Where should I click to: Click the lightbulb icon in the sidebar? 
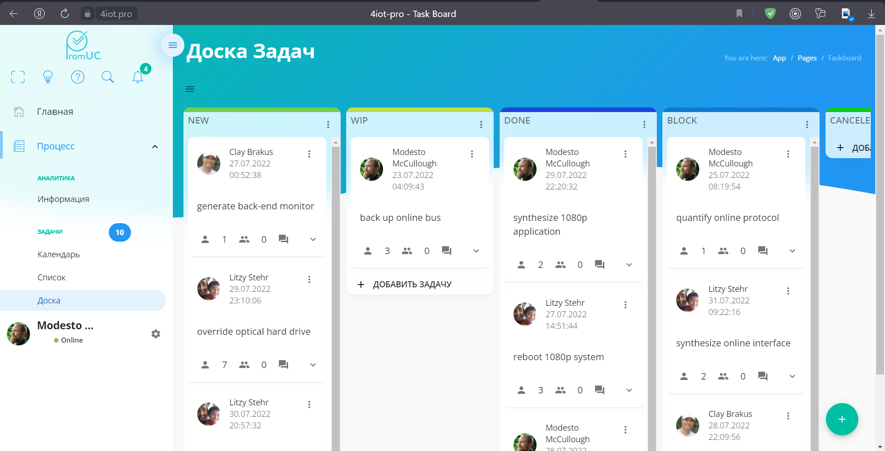[48, 77]
